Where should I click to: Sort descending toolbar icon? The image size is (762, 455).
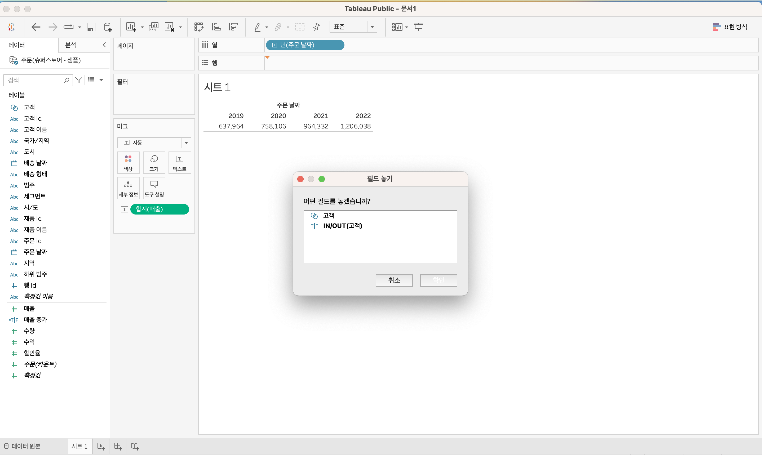233,27
